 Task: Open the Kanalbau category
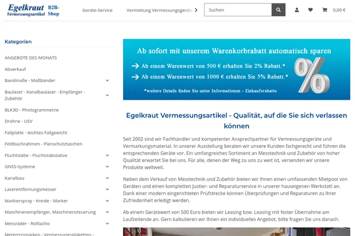(x=14, y=178)
